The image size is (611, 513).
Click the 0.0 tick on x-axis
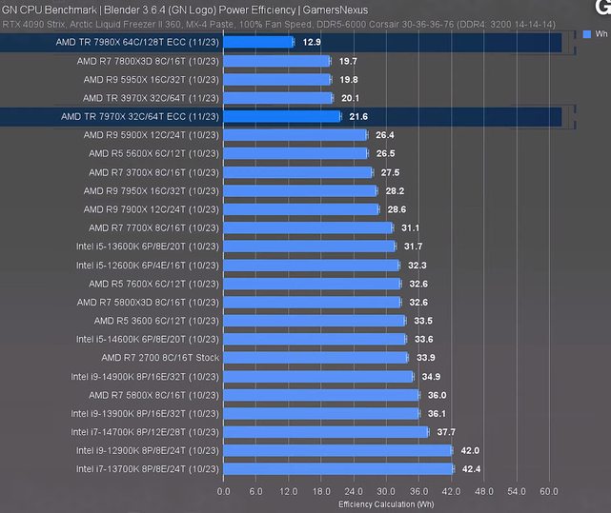[224, 492]
